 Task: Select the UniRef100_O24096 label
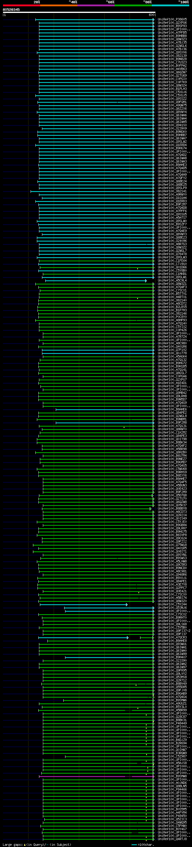[172, 241]
